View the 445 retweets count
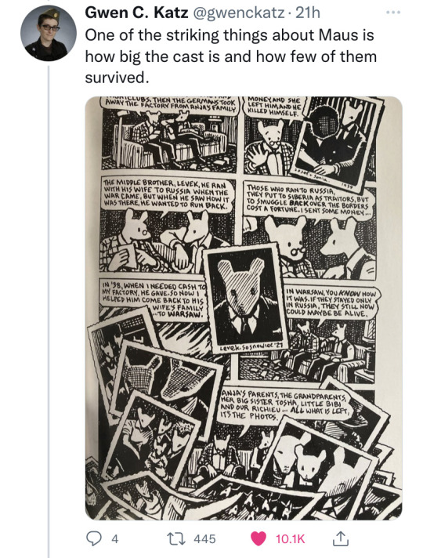 coord(204,538)
